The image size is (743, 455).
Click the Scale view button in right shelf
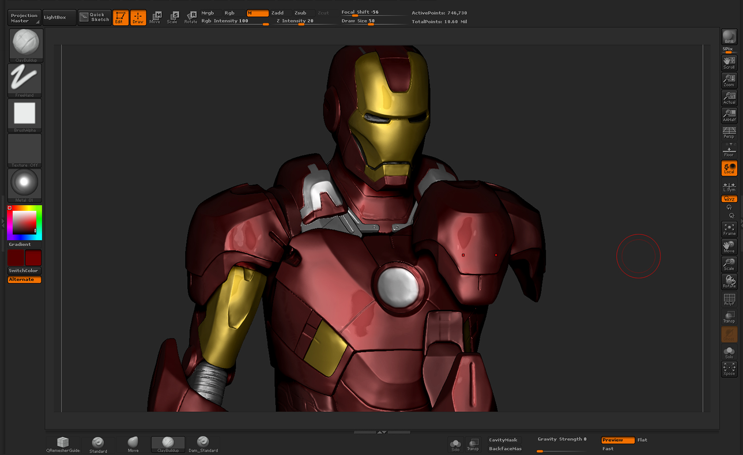point(729,264)
